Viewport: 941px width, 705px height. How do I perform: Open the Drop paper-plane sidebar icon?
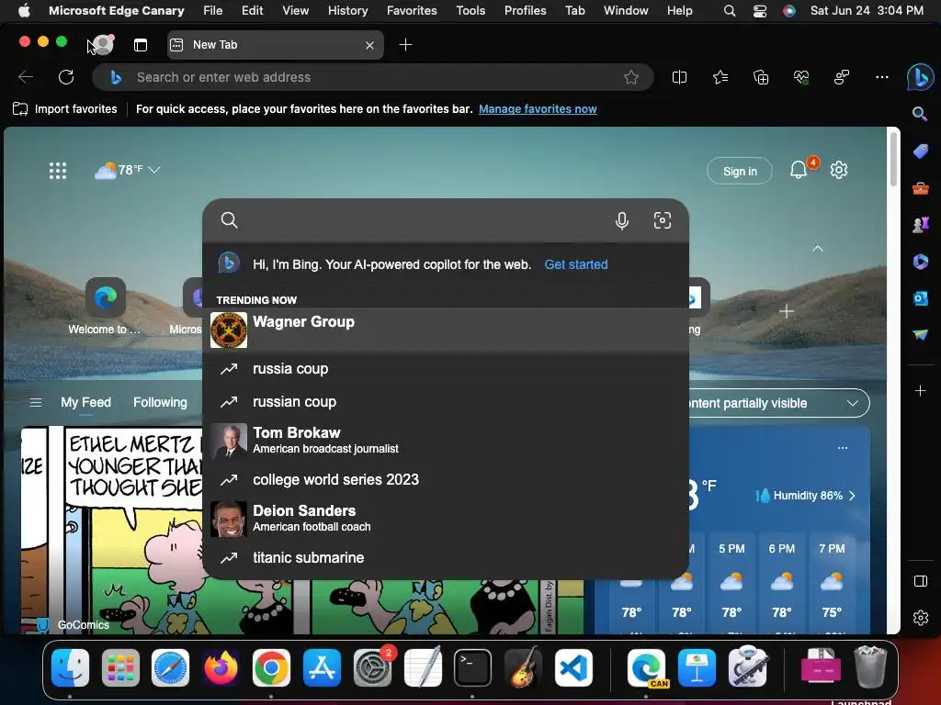coord(920,334)
